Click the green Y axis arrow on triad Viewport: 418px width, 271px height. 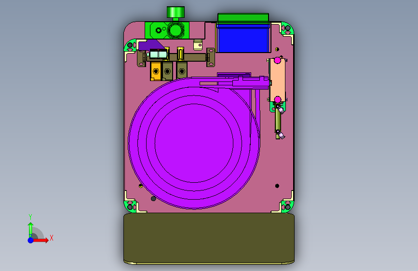point(30,230)
